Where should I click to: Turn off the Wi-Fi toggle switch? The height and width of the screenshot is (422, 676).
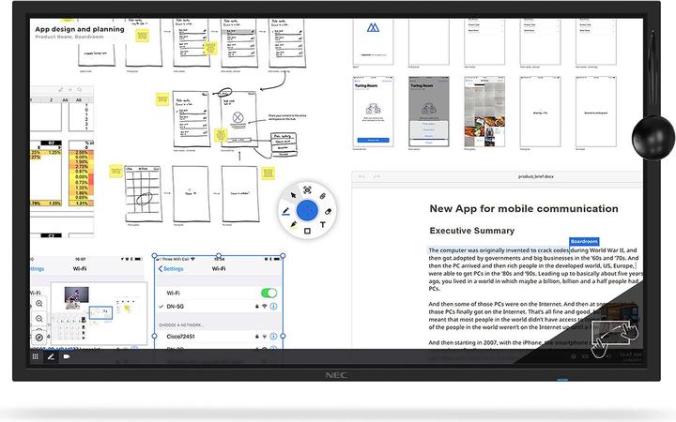(x=268, y=293)
